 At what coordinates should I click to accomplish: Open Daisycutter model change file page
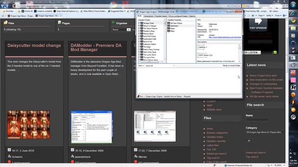click(34, 45)
